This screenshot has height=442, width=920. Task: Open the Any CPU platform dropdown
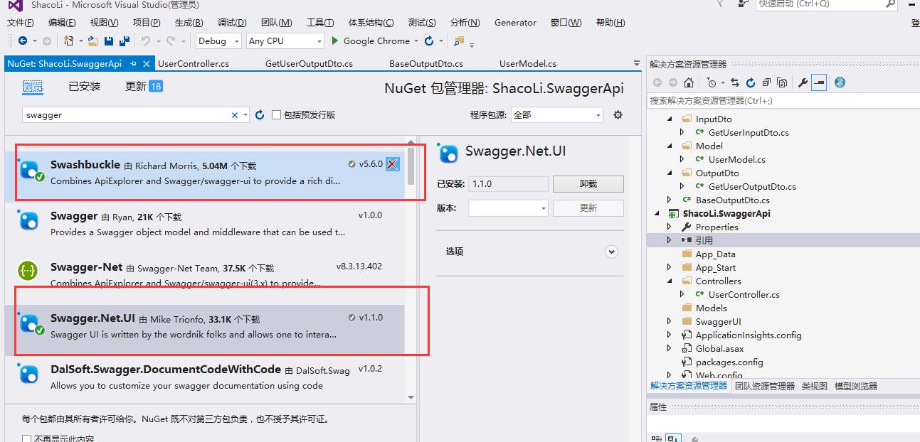pyautogui.click(x=285, y=41)
